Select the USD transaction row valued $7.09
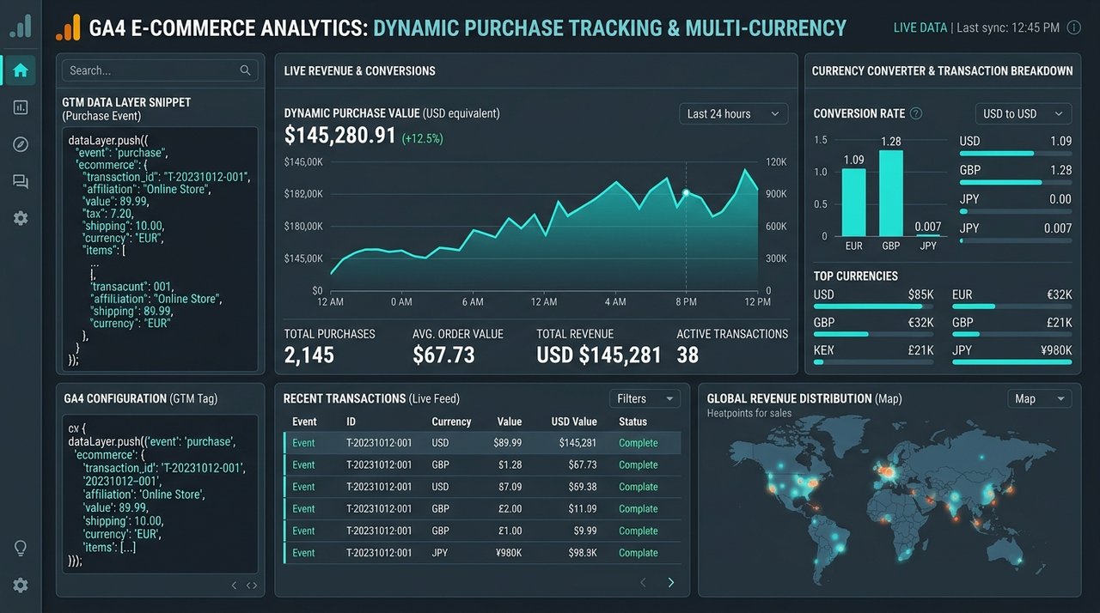 coord(482,487)
